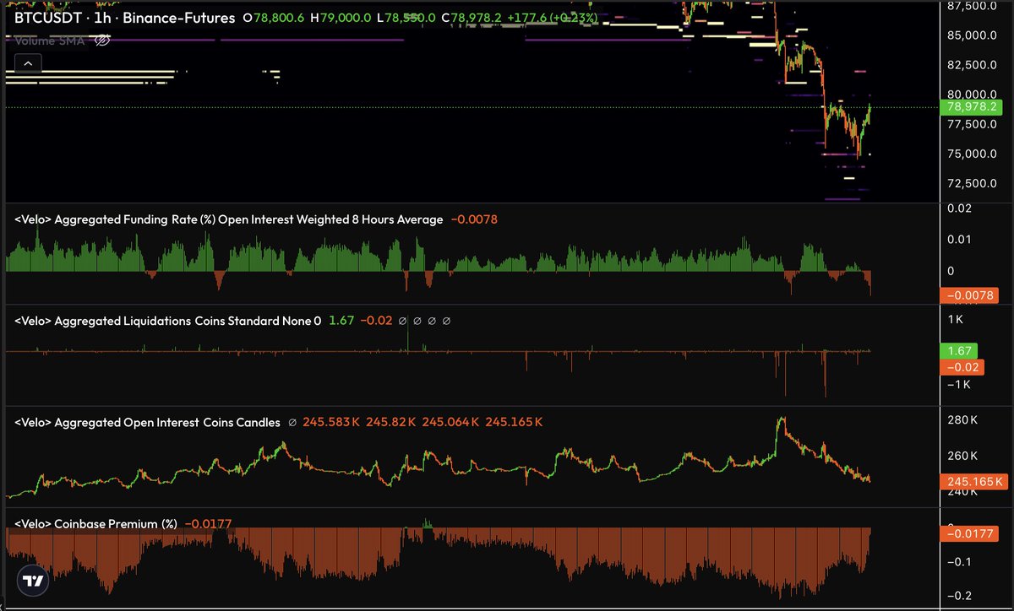Select the Aggregated Open Interest indicator title
The image size is (1014, 611).
(148, 422)
